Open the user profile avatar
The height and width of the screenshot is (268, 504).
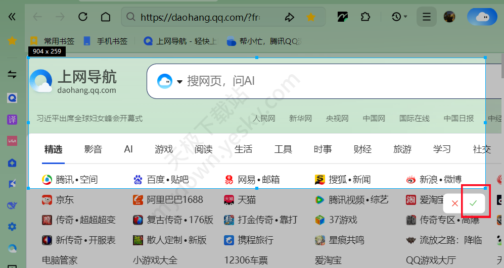click(449, 17)
